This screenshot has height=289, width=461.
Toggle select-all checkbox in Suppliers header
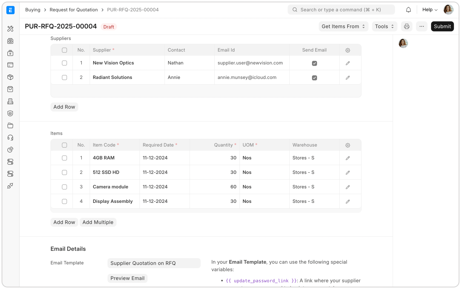(x=64, y=50)
